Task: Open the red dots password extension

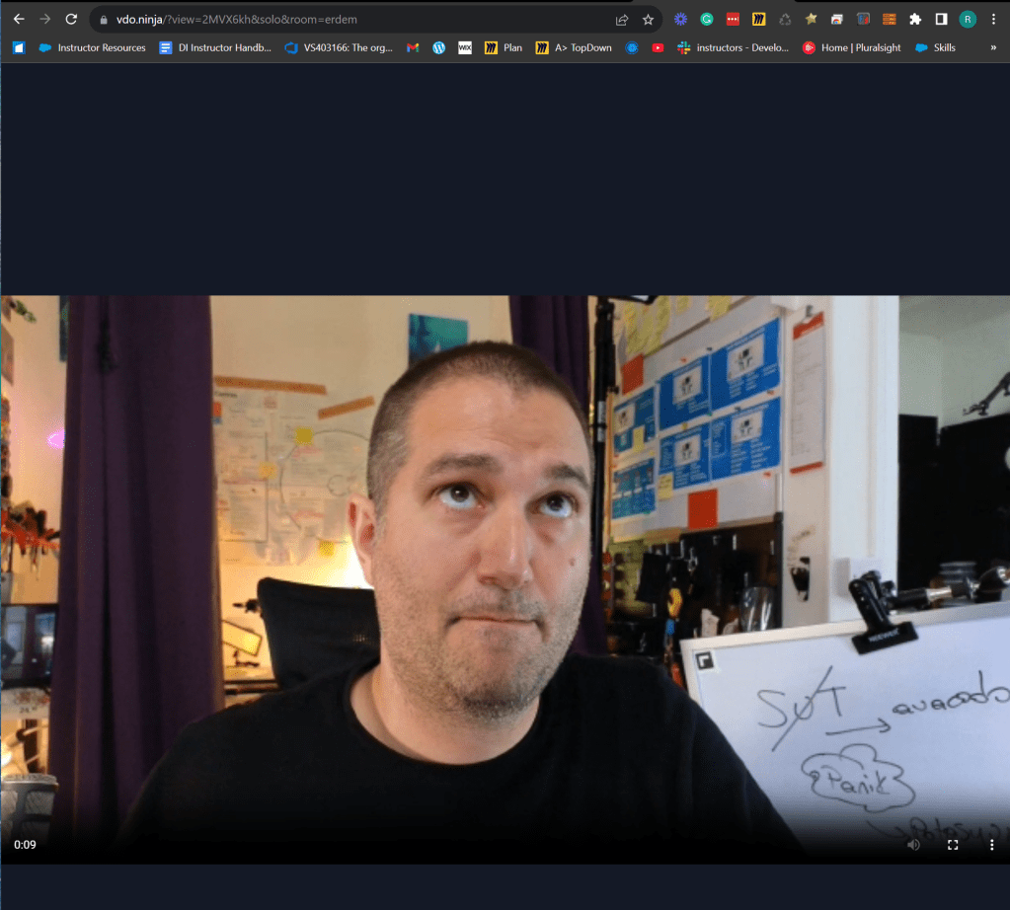Action: 733,20
